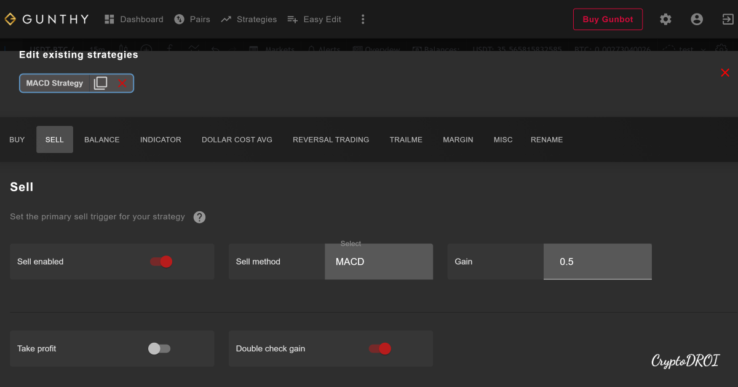Open the DOLLAR COST AVG tab
This screenshot has width=738, height=387.
coord(237,139)
